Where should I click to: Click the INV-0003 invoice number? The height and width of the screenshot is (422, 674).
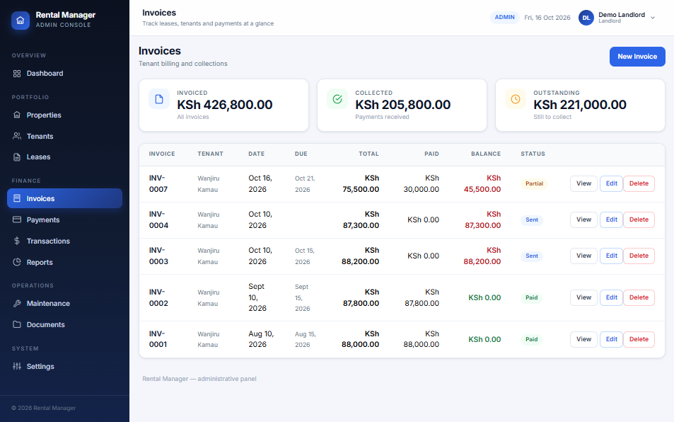point(158,256)
